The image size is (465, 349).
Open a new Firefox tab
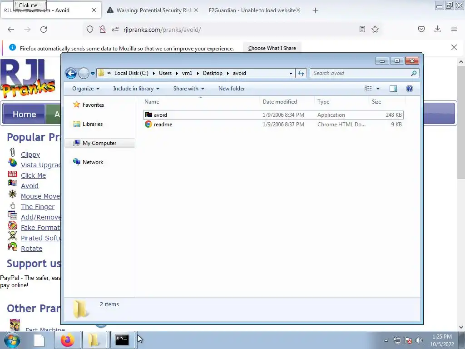coord(315,10)
